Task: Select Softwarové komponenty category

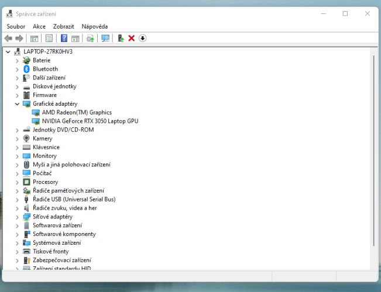Action: click(64, 234)
